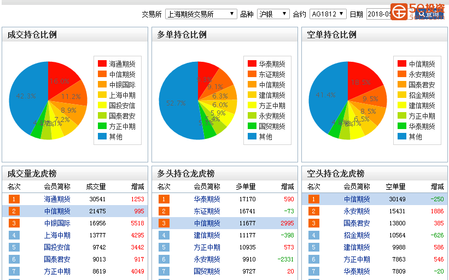Click 中银国际 orange legend swatch
The height and width of the screenshot is (280, 449).
pos(102,84)
